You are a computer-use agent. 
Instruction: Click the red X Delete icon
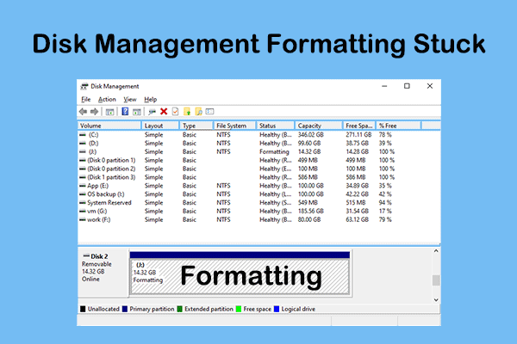pos(164,112)
